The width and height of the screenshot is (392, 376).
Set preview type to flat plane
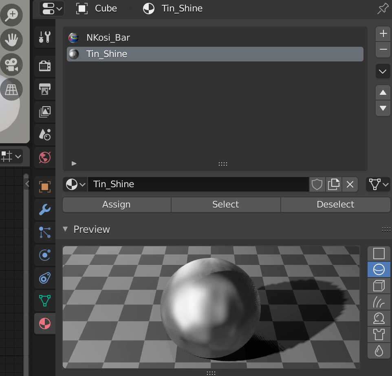coord(379,254)
